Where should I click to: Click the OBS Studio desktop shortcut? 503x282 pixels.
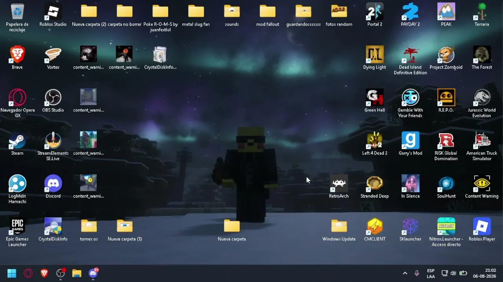pos(53,101)
